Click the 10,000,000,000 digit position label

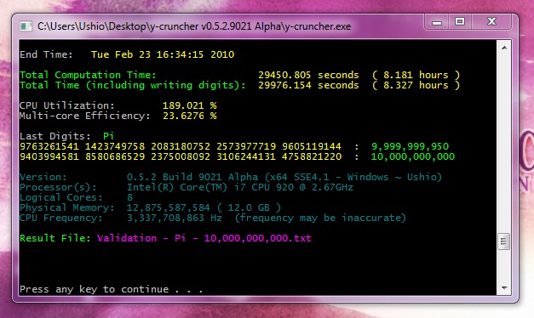pos(412,156)
